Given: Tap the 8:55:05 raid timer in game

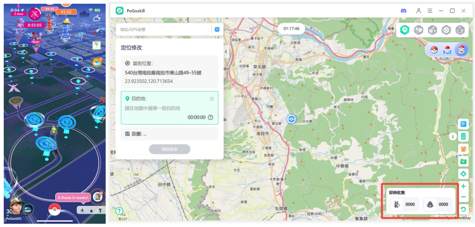Looking at the screenshot, I should [x=35, y=25].
